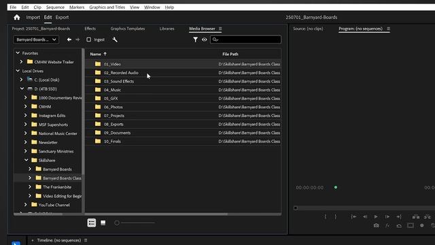Viewport: 435px width, 245px height.
Task: Click the safe margins icon
Action: coord(411,225)
